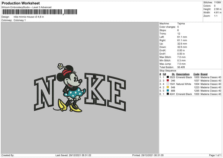Click the 'Left:' label
Screen dimensions: 223x158
point(162,37)
